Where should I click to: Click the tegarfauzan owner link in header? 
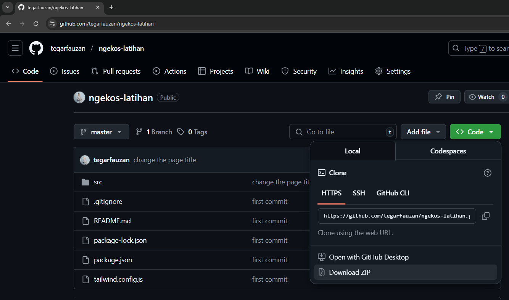(68, 48)
